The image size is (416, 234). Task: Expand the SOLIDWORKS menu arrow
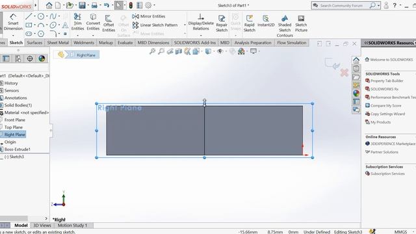pyautogui.click(x=36, y=5)
